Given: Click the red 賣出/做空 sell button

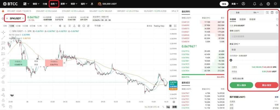Looking at the screenshot, I should point(267,85).
